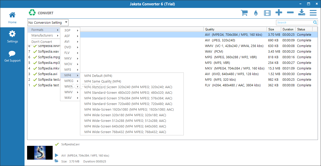
Task: Add files with the plus icon
Action: [279, 13]
